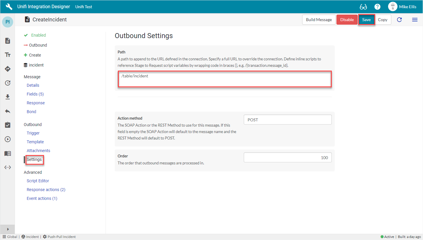Click the glasses icon in top bar
423x240 pixels.
tap(363, 7)
